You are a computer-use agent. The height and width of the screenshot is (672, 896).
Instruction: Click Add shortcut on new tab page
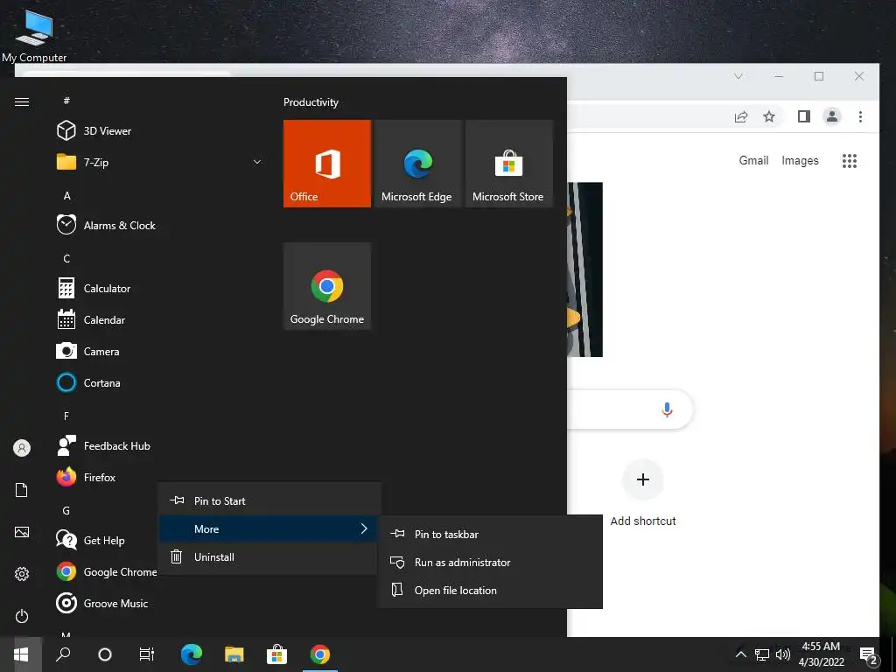pyautogui.click(x=643, y=493)
